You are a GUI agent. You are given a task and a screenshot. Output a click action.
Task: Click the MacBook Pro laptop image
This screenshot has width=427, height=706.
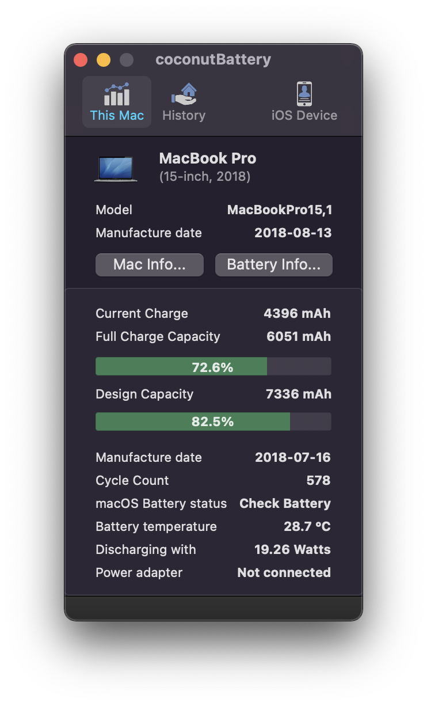coord(116,169)
